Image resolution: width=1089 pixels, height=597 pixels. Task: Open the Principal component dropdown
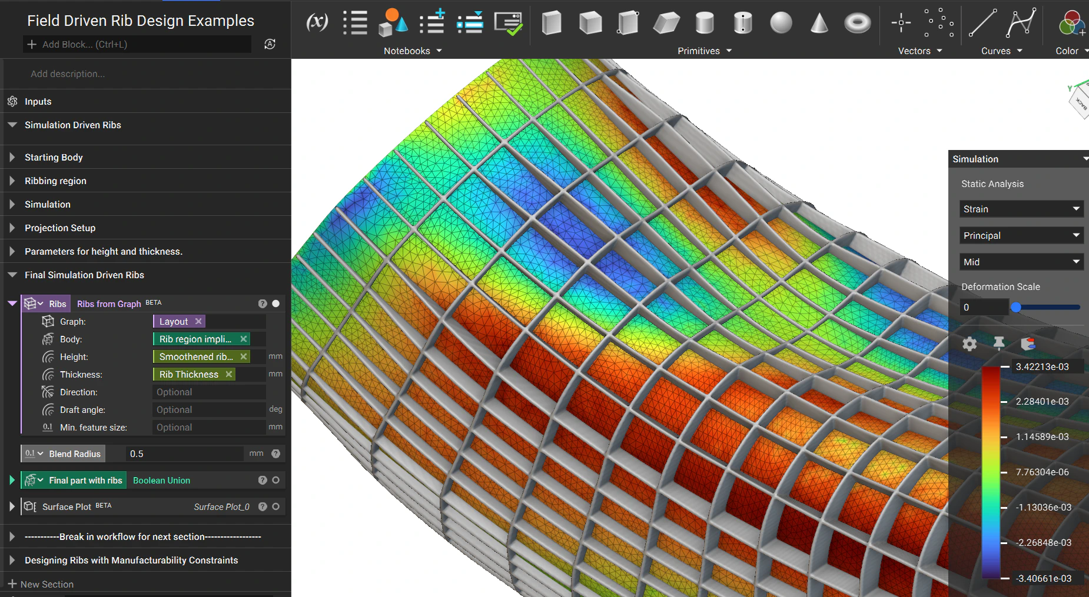1021,235
